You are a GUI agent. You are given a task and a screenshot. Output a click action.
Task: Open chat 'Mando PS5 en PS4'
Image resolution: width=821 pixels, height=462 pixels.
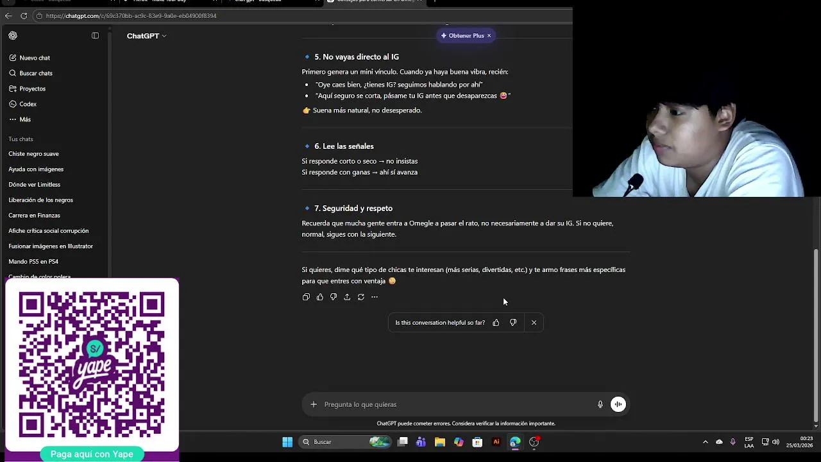click(x=33, y=262)
